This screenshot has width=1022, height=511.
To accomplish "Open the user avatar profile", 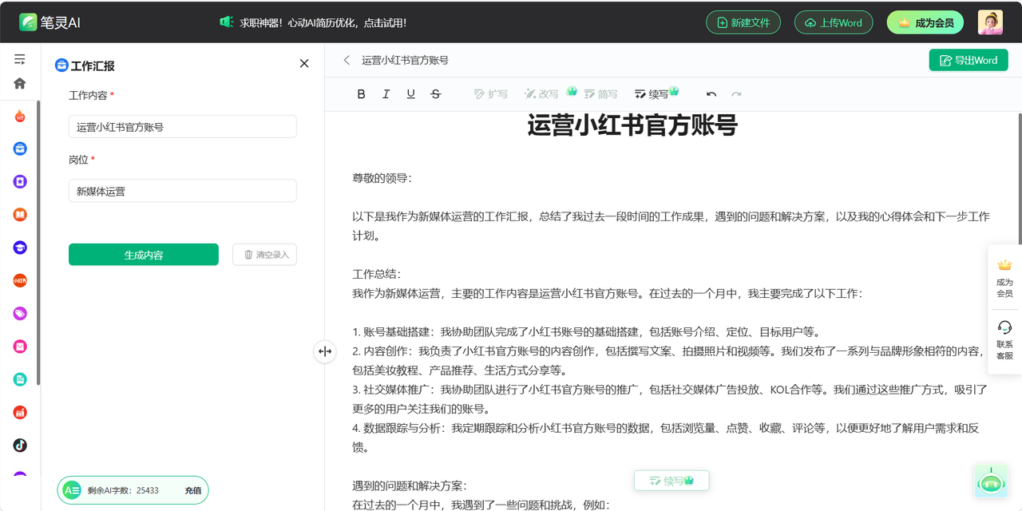I will (x=990, y=22).
